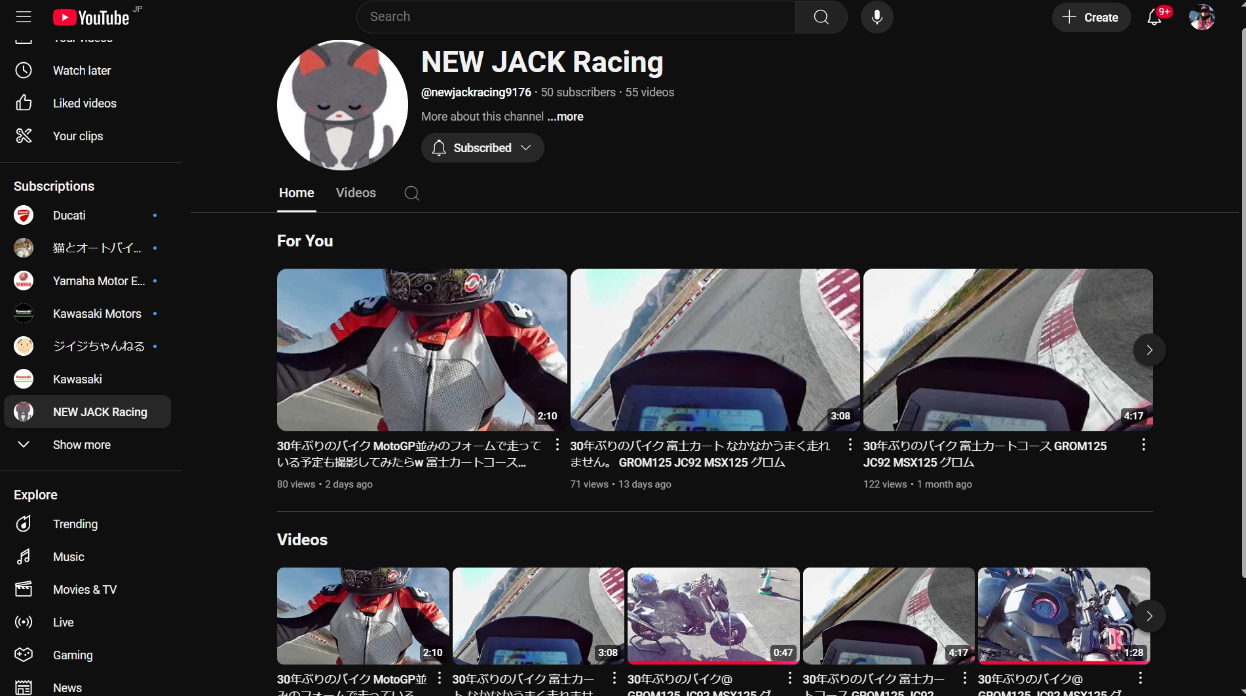This screenshot has height=696, width=1246.
Task: Play the 2:10 Videos row thumbnail
Action: click(363, 616)
